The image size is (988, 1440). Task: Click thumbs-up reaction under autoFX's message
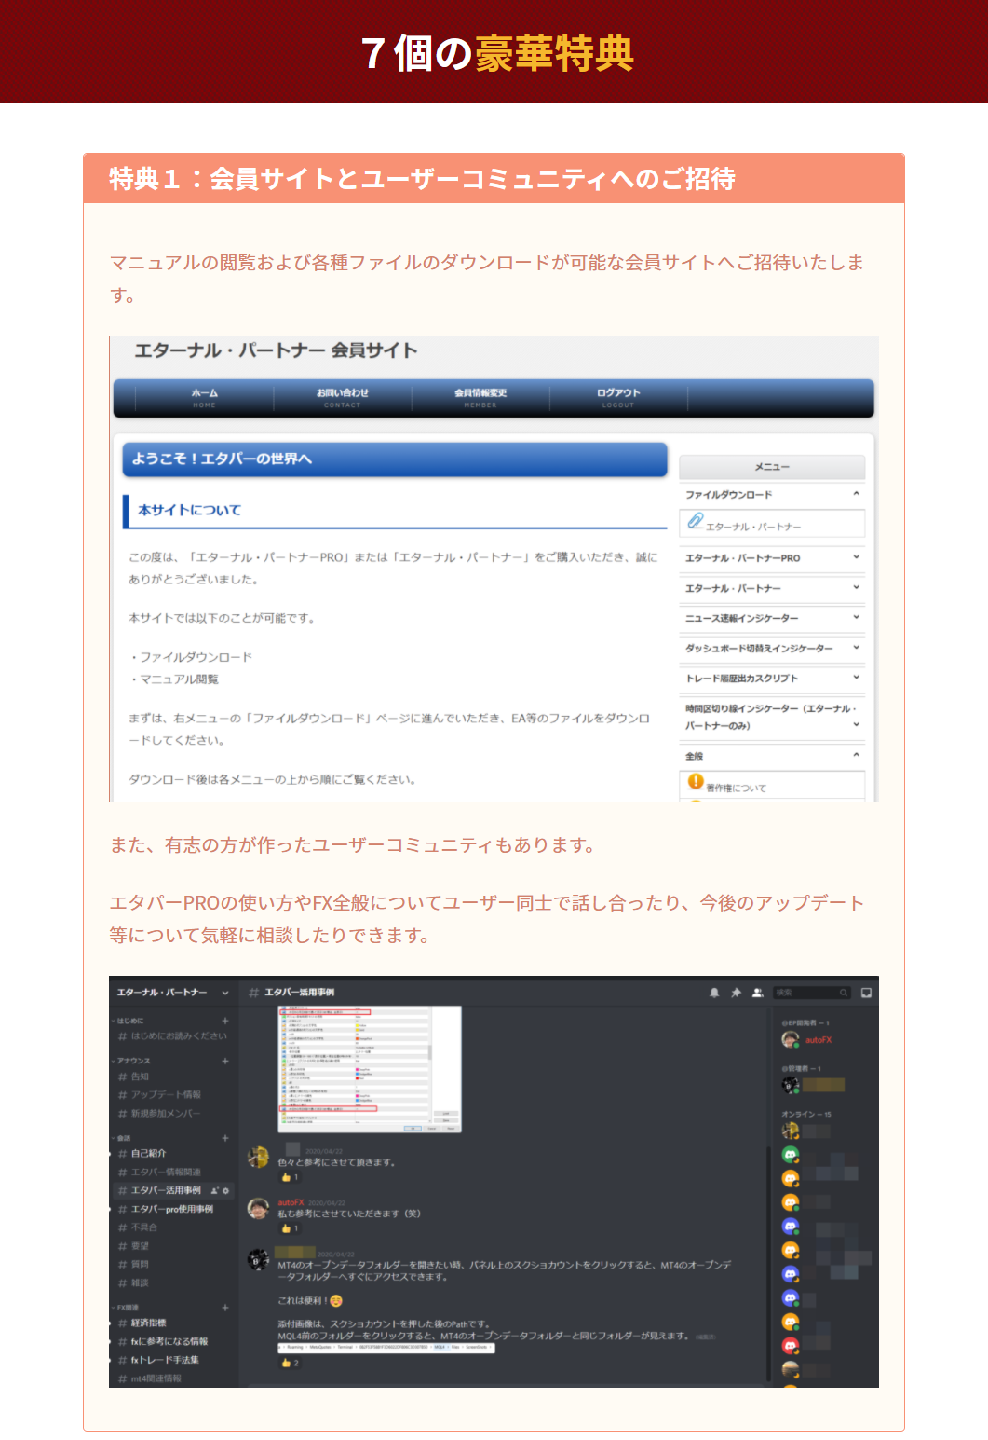[290, 1228]
